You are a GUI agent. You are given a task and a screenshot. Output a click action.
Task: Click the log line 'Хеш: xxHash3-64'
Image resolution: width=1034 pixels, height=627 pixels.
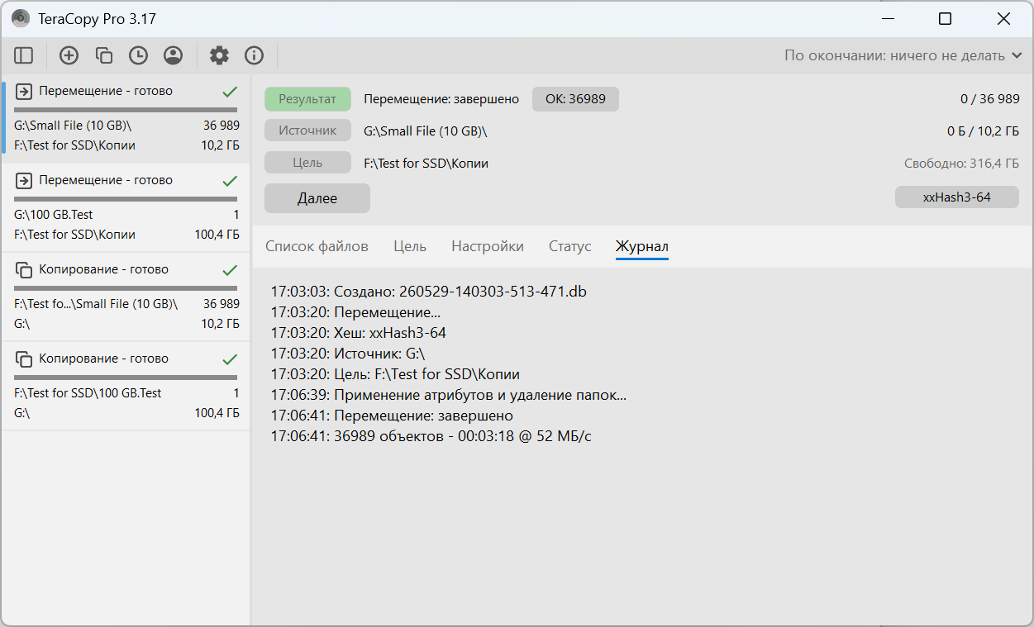coord(359,333)
